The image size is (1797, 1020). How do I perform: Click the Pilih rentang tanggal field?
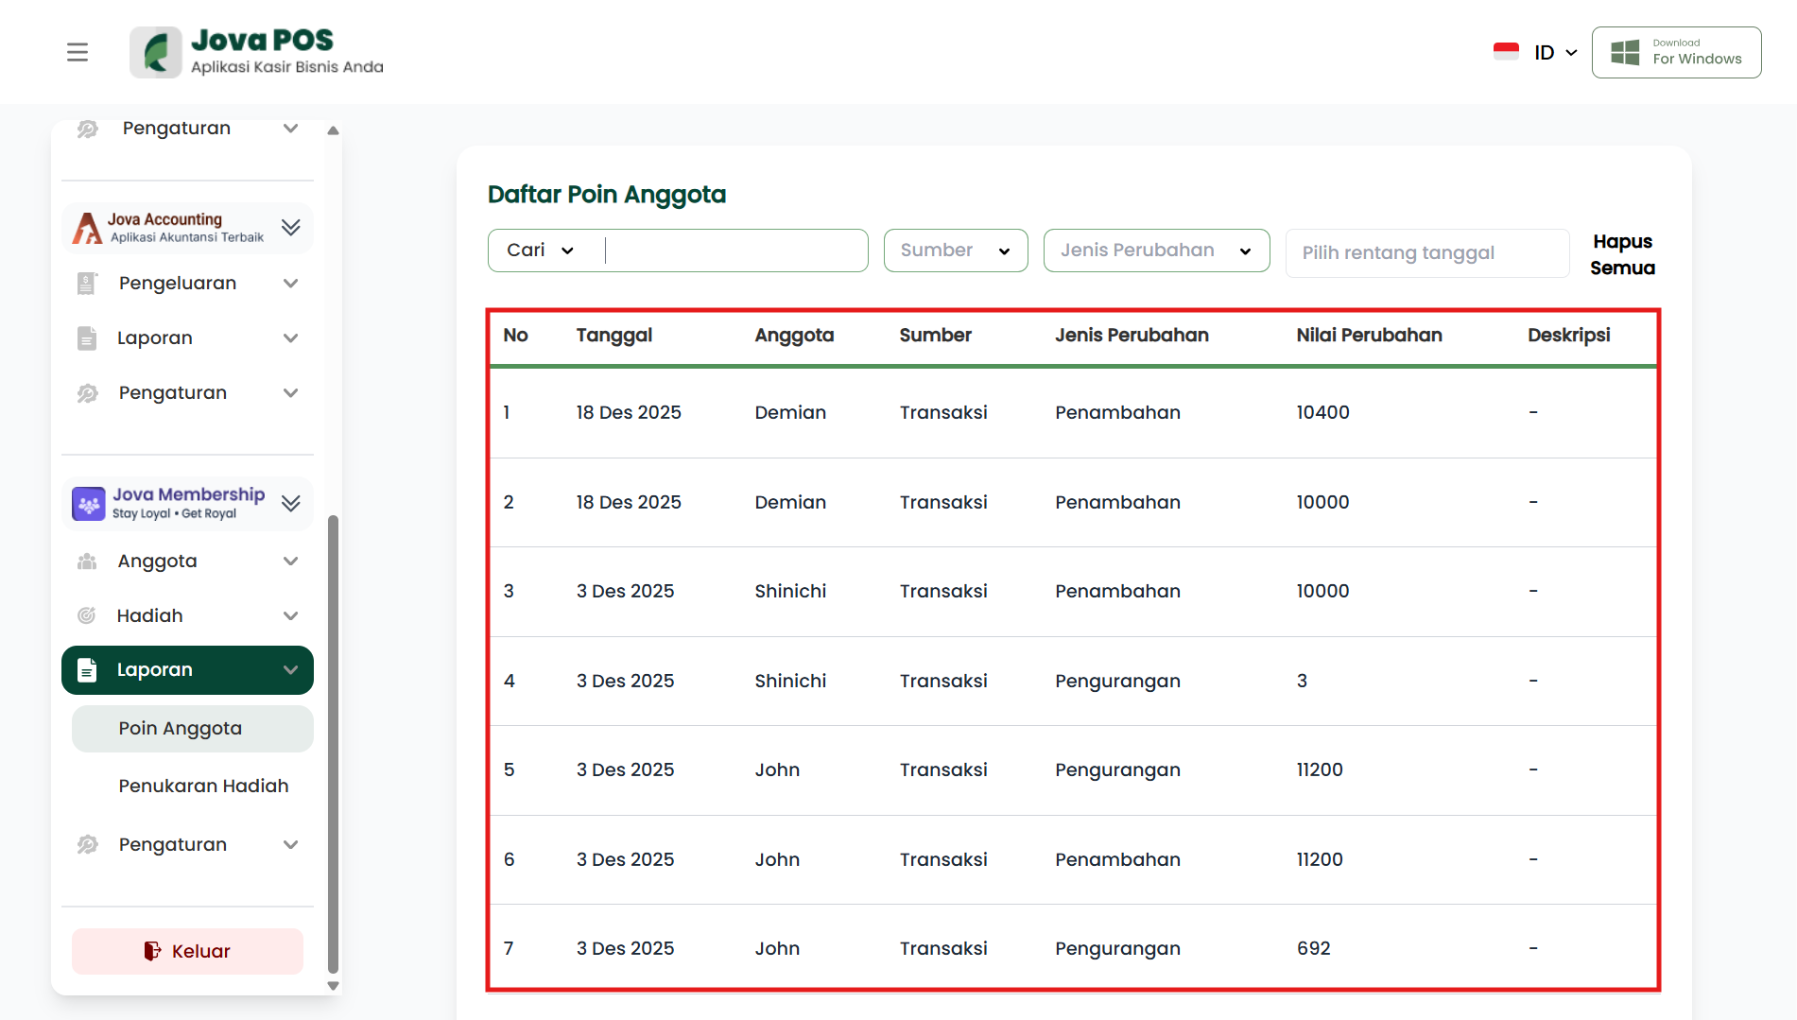(1426, 253)
